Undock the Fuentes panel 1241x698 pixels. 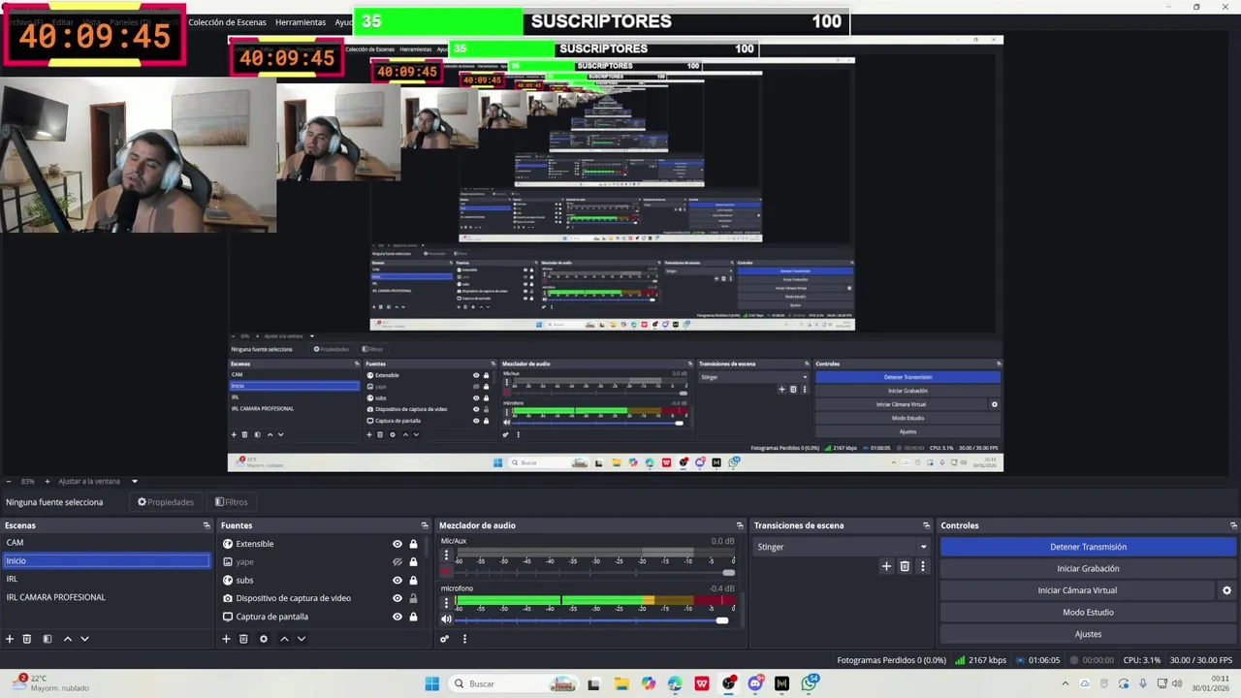click(x=423, y=525)
